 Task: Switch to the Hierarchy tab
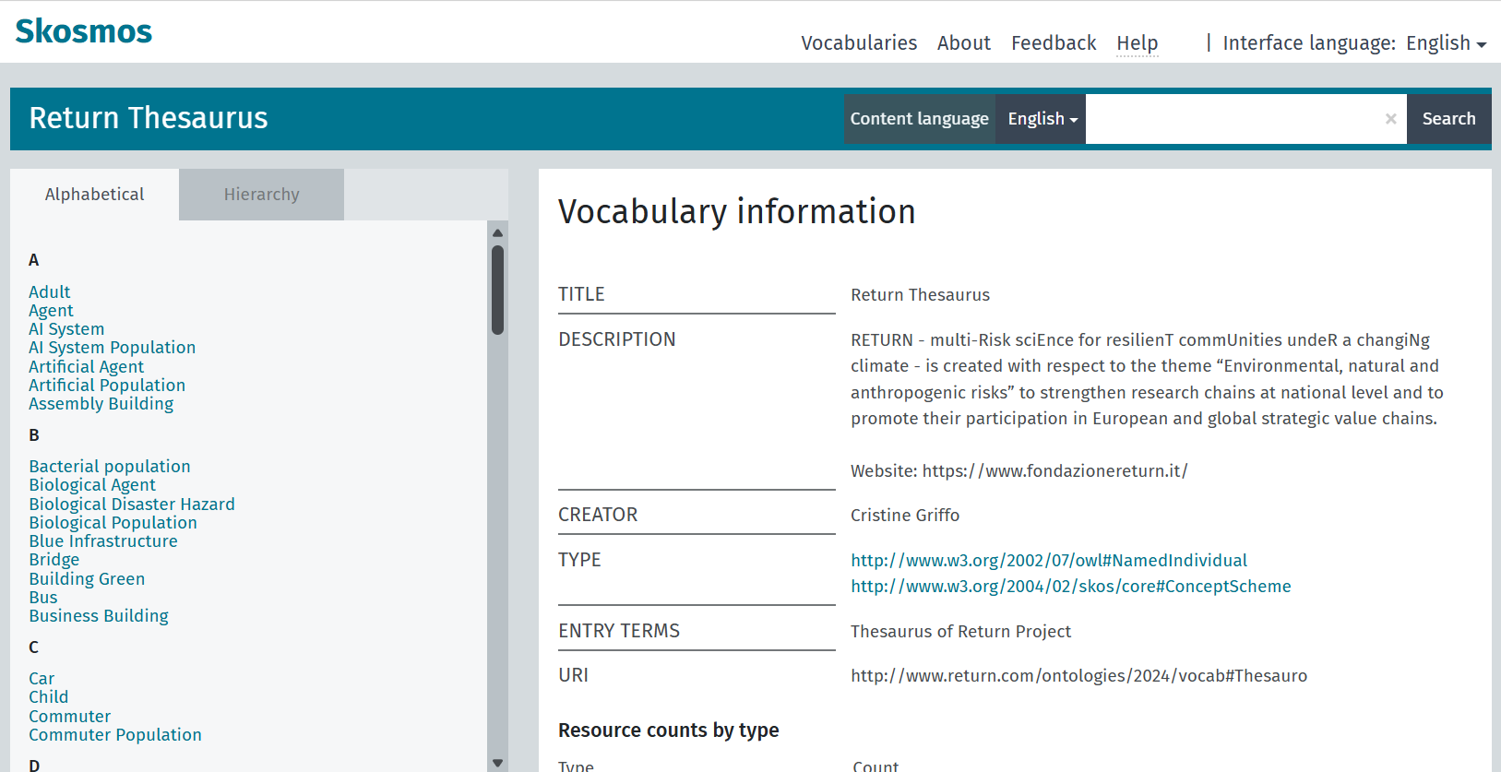[261, 195]
